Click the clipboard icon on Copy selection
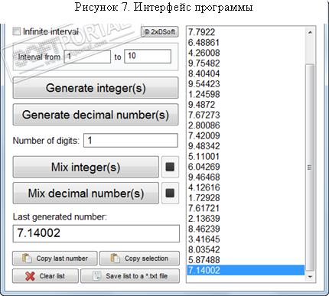 [115, 259]
